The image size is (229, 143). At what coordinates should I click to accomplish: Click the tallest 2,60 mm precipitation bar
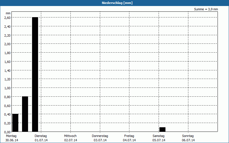coord(35,74)
